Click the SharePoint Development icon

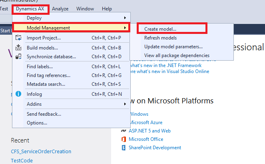pos(124,148)
